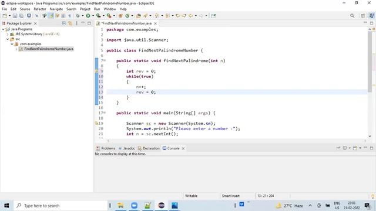Open the Refactor menu
376x211 pixels.
coord(40,9)
